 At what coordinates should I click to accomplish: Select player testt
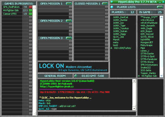tap(115, 45)
